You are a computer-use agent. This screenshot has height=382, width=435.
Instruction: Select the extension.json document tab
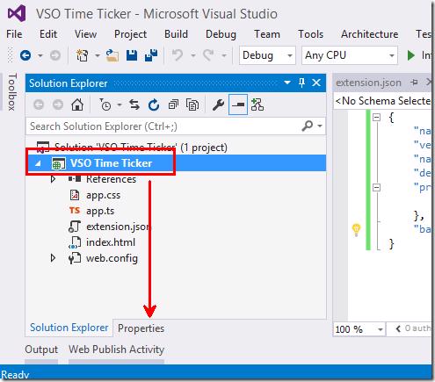pos(368,83)
